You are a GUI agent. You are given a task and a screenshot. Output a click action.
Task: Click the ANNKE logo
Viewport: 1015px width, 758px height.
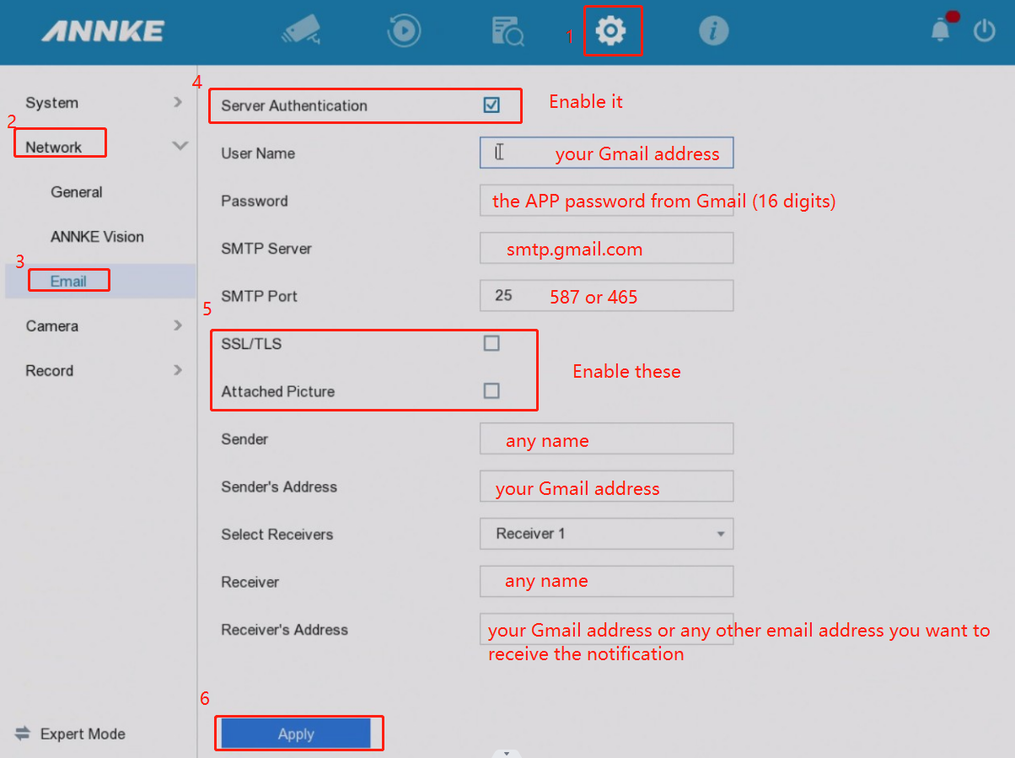click(103, 31)
